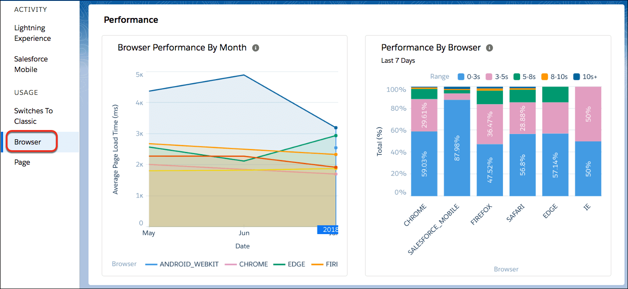Click info icon beside Browser Performance By Month
The height and width of the screenshot is (289, 628).
(255, 48)
